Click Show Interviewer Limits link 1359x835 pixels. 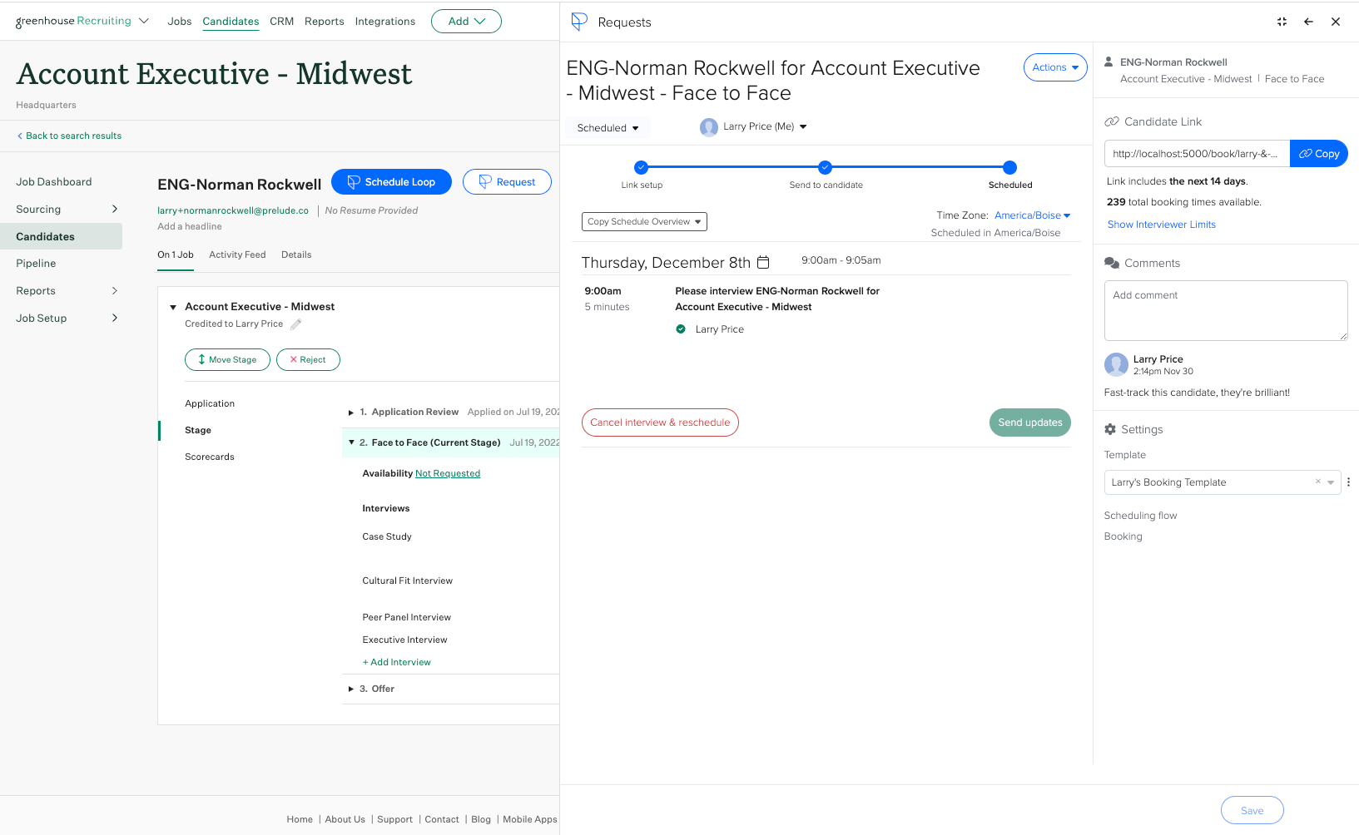point(1161,225)
